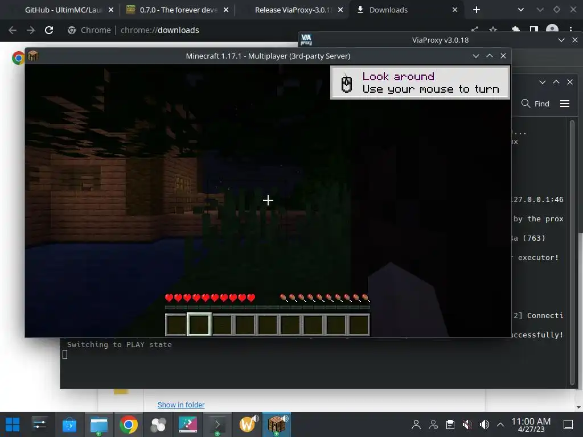Open the Chrome profile avatar

[x=552, y=30]
